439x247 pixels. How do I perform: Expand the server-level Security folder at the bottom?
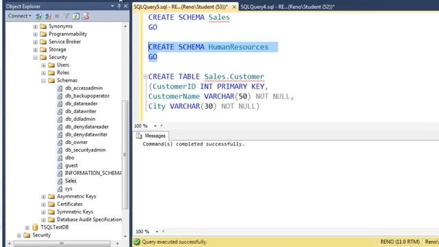coord(19,235)
